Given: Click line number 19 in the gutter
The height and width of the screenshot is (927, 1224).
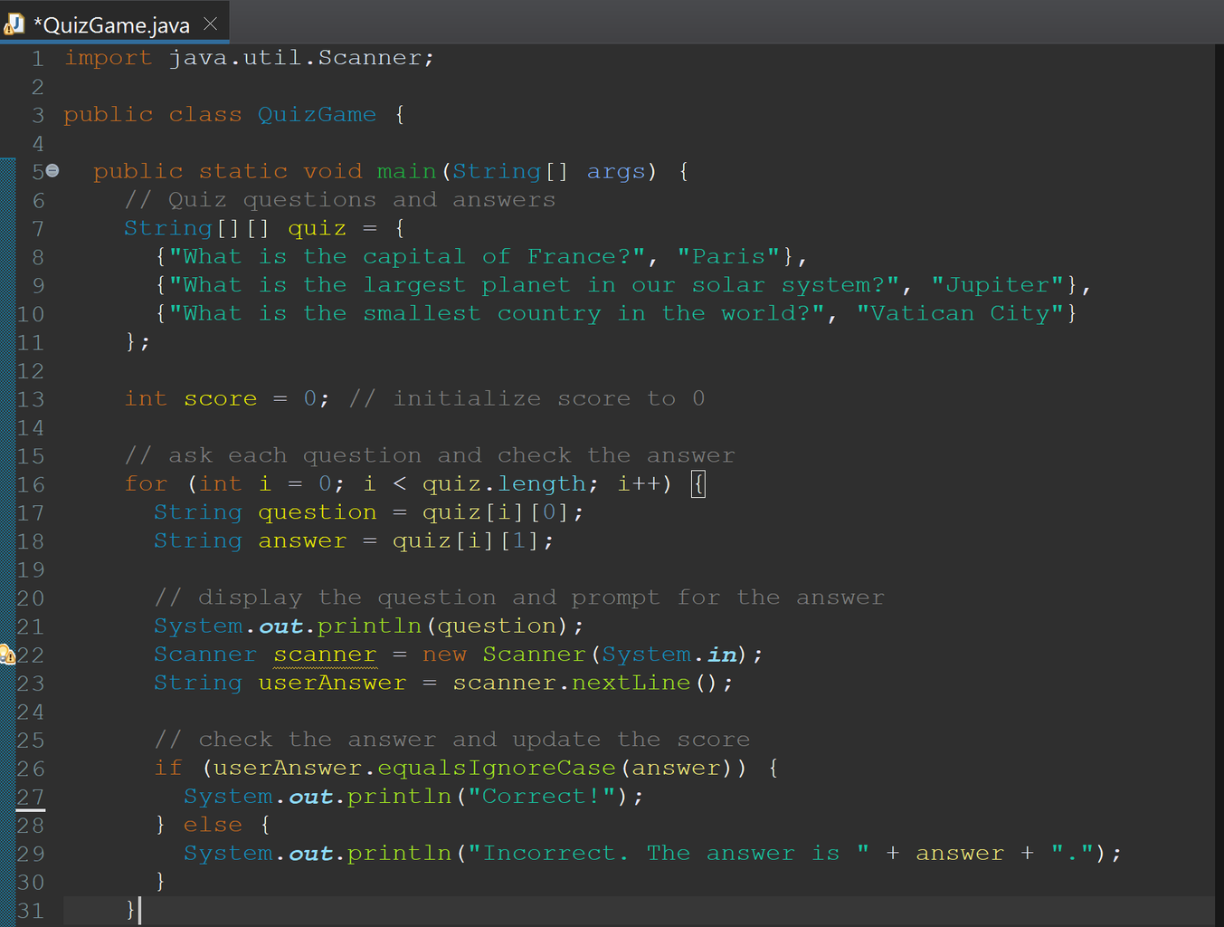Looking at the screenshot, I should click(31, 570).
